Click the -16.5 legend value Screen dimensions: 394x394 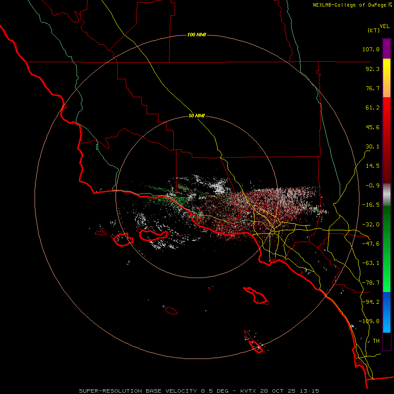(371, 205)
